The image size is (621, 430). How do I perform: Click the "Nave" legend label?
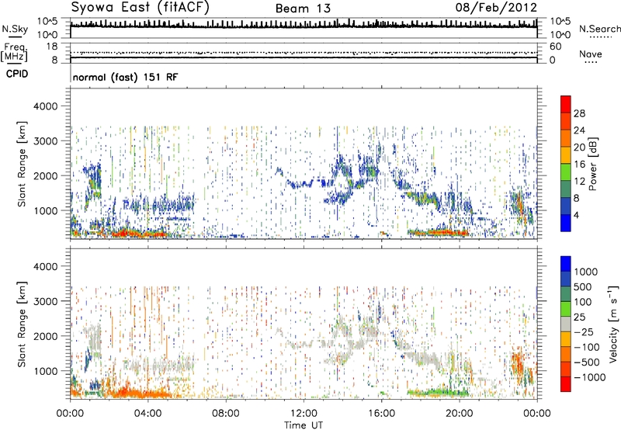tap(591, 54)
